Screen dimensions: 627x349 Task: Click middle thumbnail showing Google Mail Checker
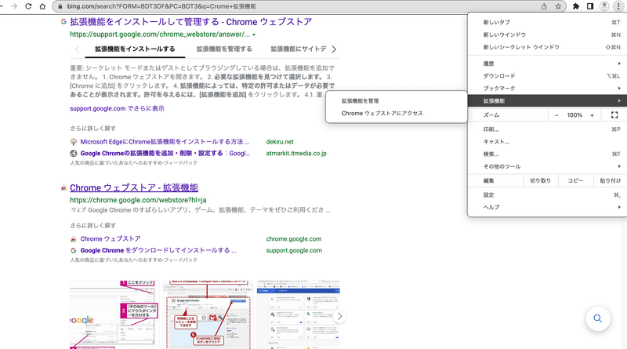(x=208, y=314)
